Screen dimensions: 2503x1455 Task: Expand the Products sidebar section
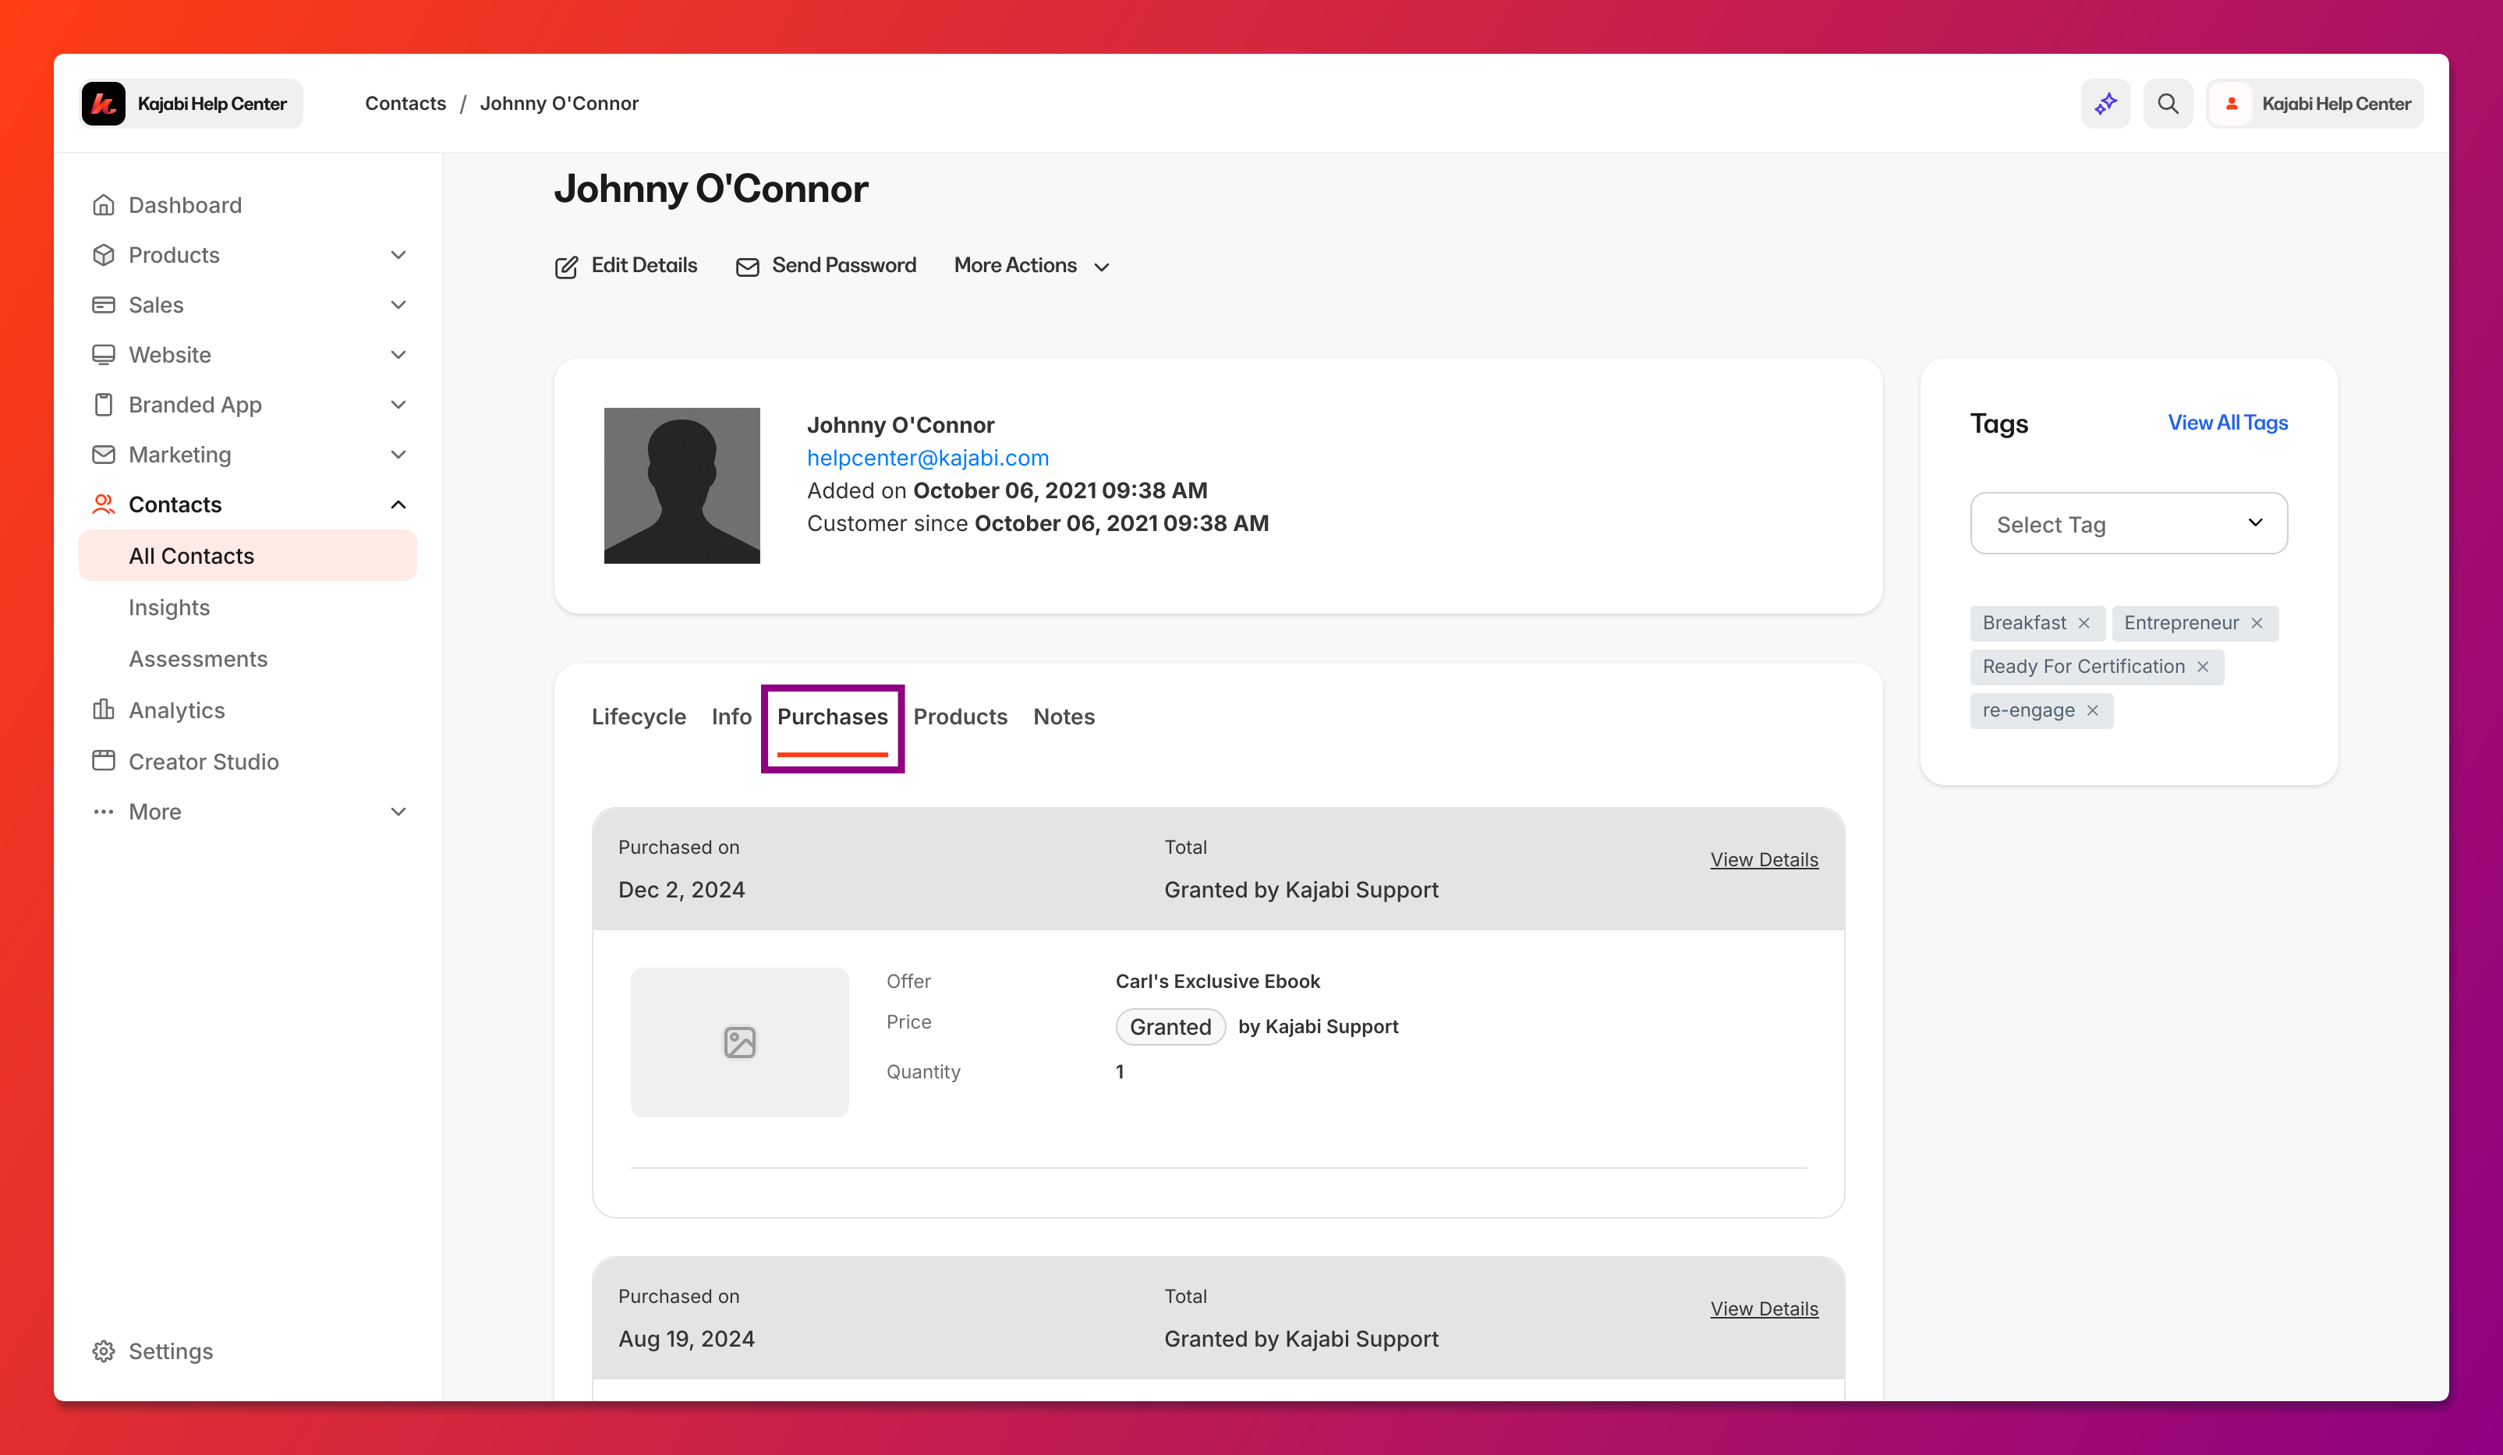pyautogui.click(x=398, y=254)
